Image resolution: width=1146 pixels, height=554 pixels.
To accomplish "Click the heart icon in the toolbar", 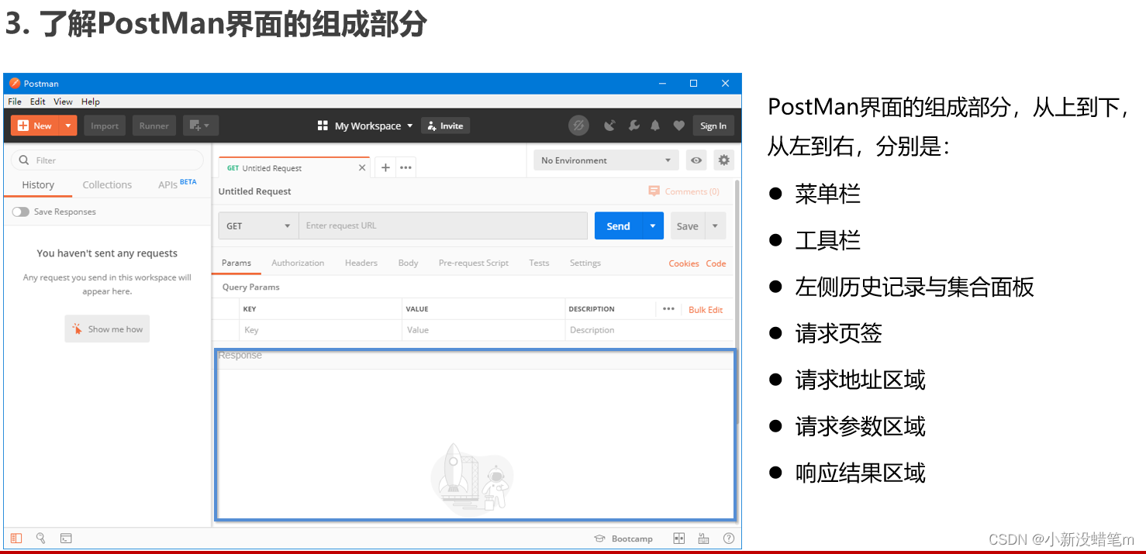I will point(678,126).
